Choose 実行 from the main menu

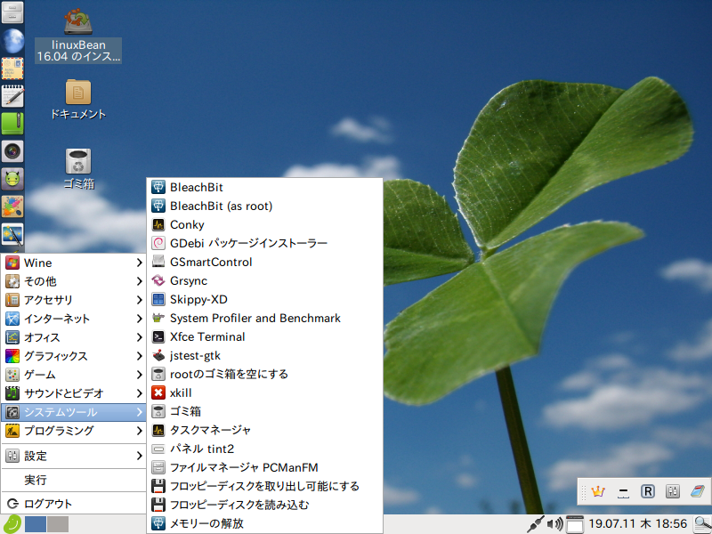tap(74, 480)
